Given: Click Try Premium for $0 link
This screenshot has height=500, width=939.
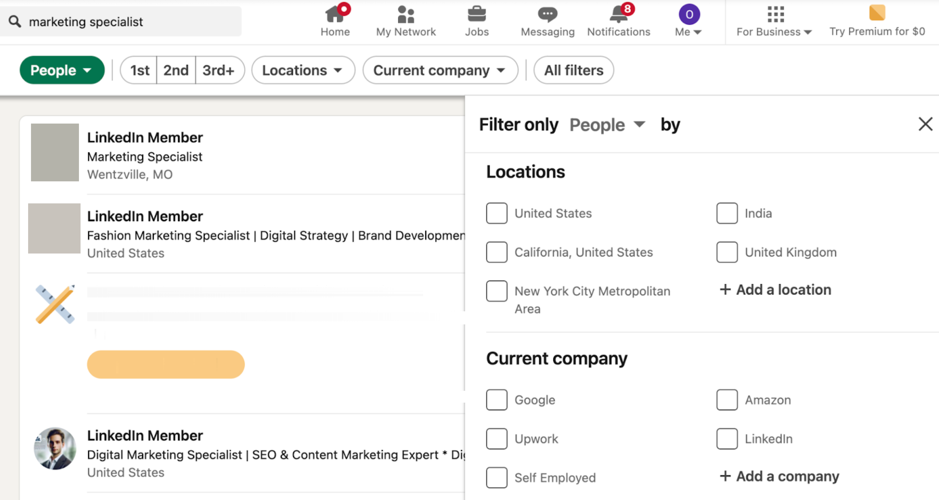Looking at the screenshot, I should tap(877, 32).
